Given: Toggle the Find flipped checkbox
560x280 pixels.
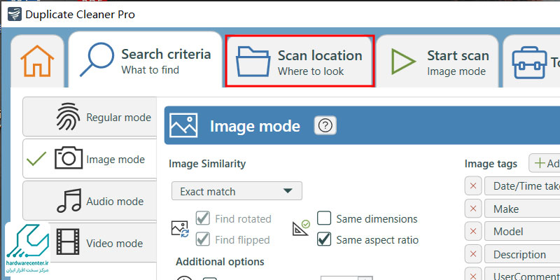Looking at the screenshot, I should coord(203,239).
